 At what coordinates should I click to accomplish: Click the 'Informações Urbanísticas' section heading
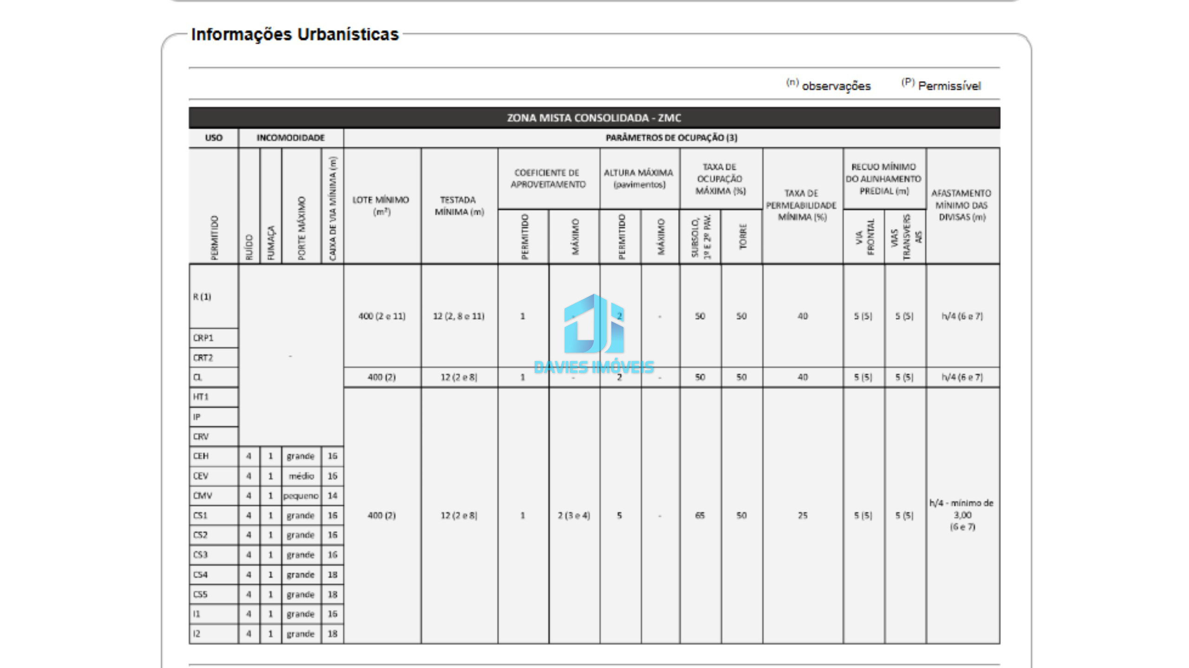pyautogui.click(x=295, y=35)
